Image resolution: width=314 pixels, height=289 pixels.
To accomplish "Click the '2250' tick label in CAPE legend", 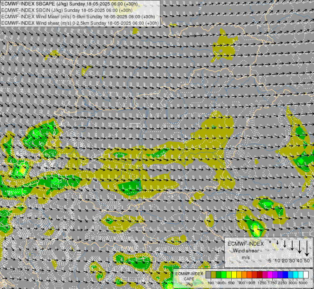I will [283, 283].
